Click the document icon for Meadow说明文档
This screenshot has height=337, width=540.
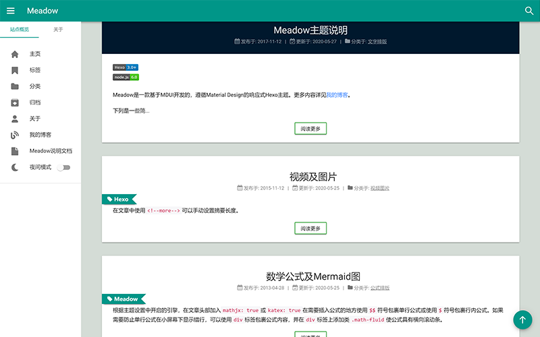click(15, 151)
